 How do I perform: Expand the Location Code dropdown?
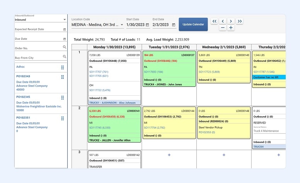[122, 25]
